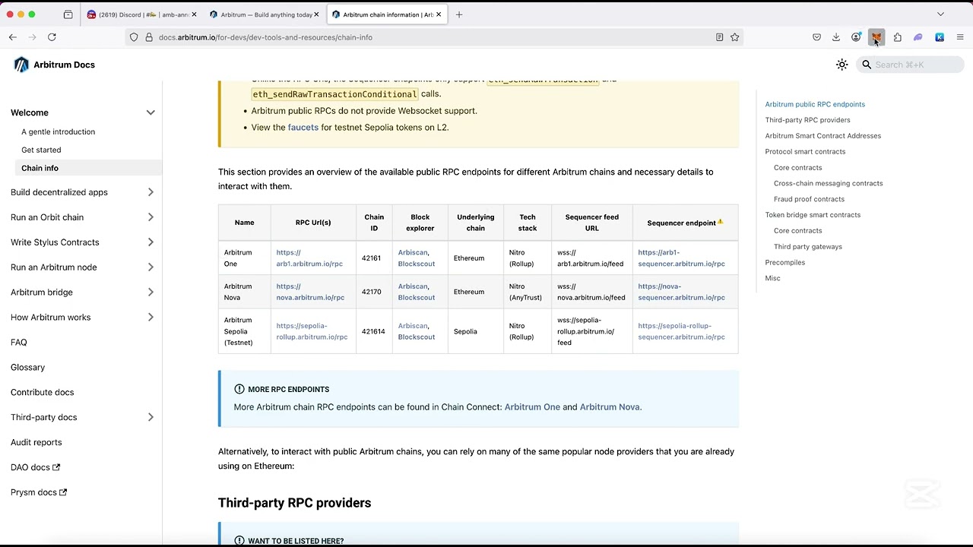This screenshot has height=547, width=973.
Task: Open FAQ in sidebar
Action: point(19,343)
